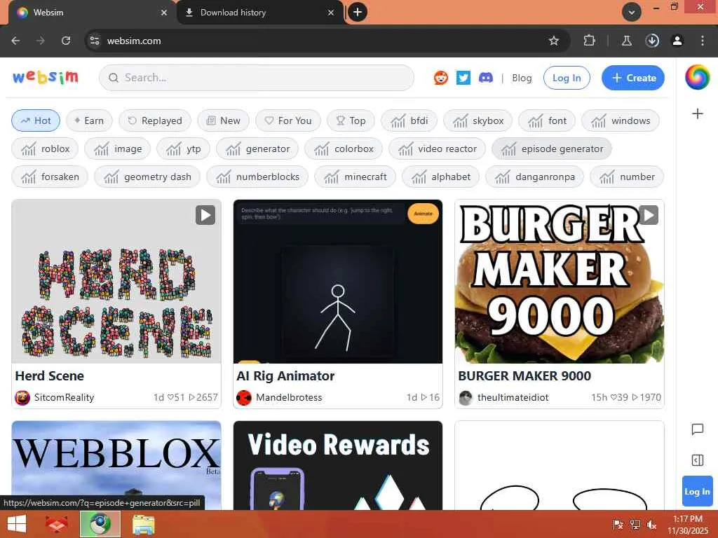Click the taskbar volume speaker icon
718x538 pixels.
pos(651,524)
